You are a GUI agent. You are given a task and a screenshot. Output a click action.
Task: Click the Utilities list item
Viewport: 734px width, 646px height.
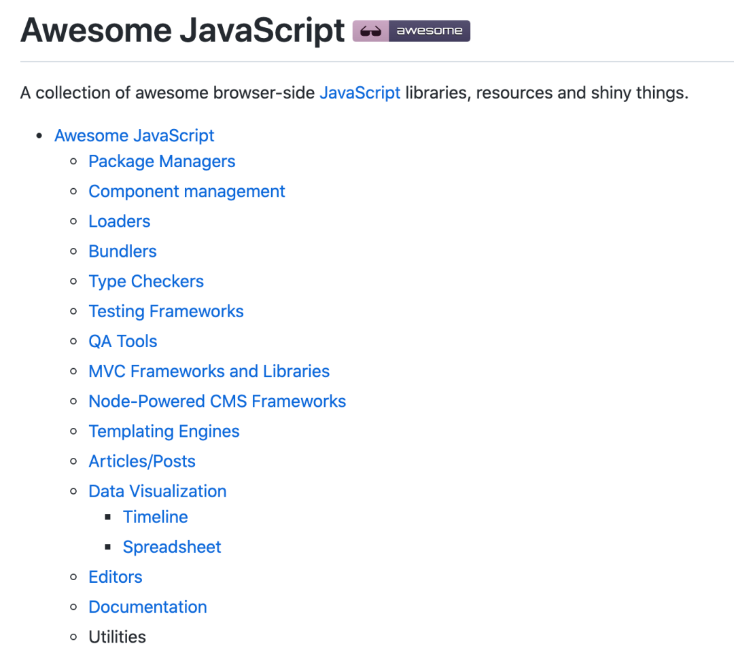click(x=117, y=636)
